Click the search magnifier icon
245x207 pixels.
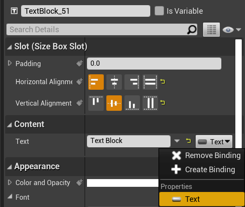pos(192,30)
